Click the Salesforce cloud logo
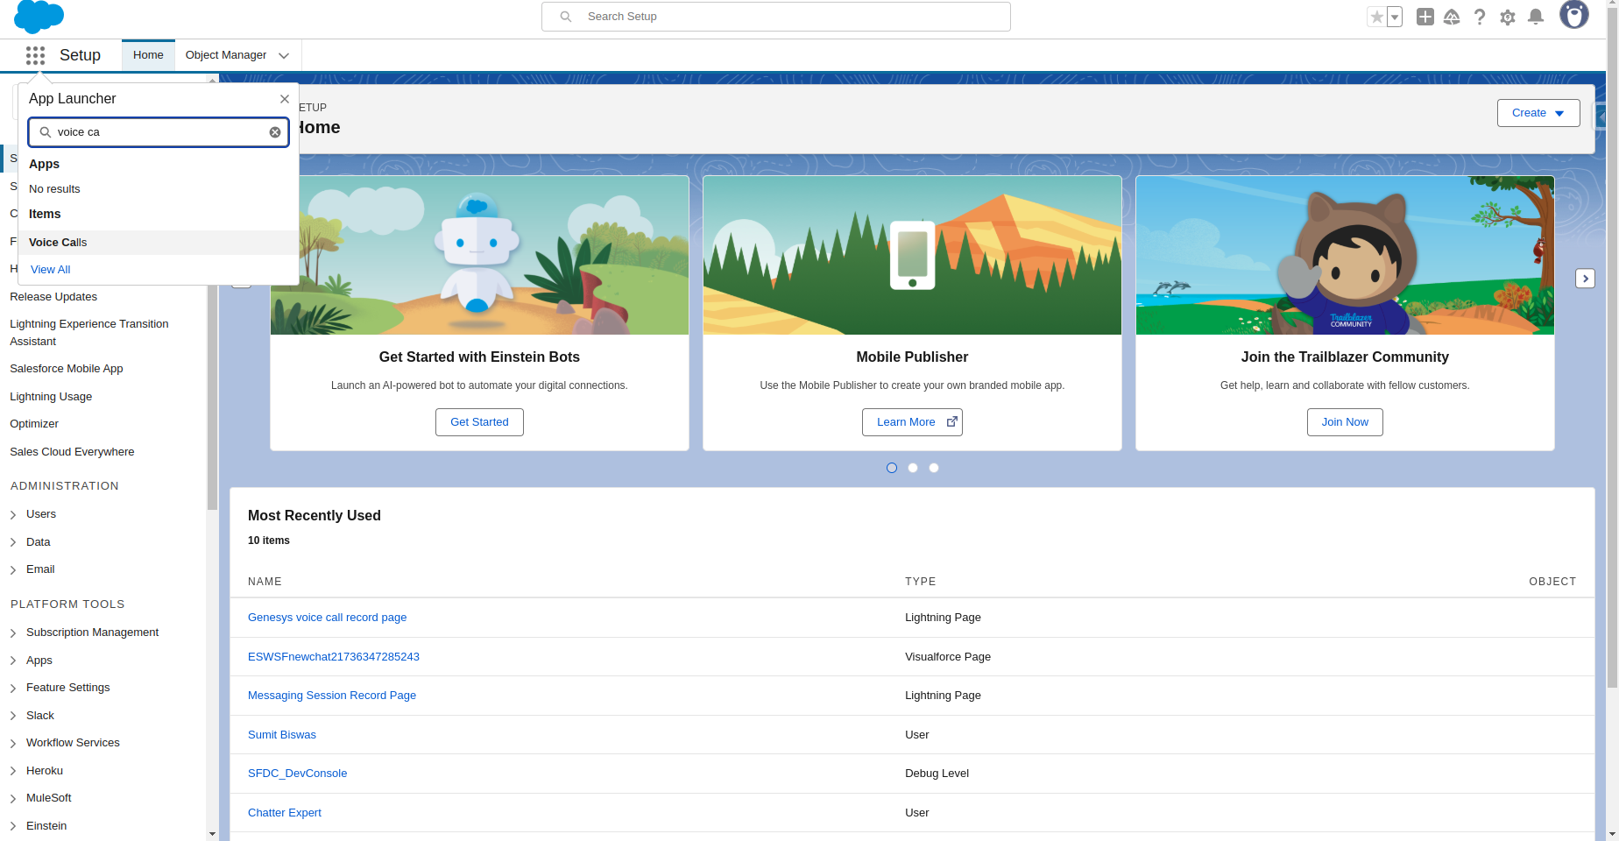 point(39,17)
